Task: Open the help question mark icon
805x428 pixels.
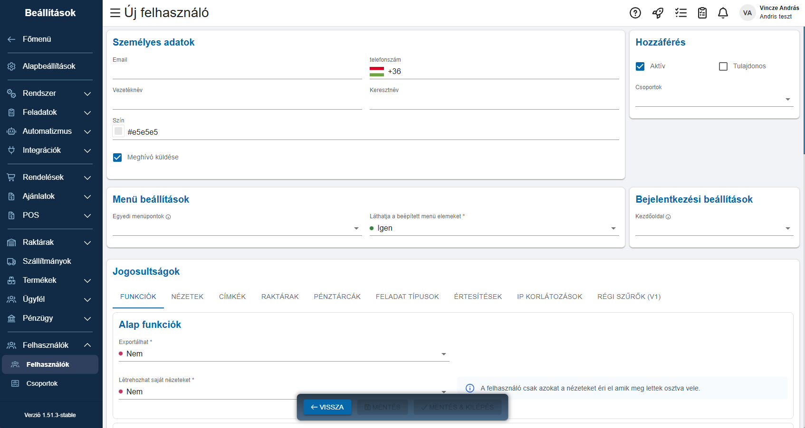Action: pyautogui.click(x=635, y=13)
